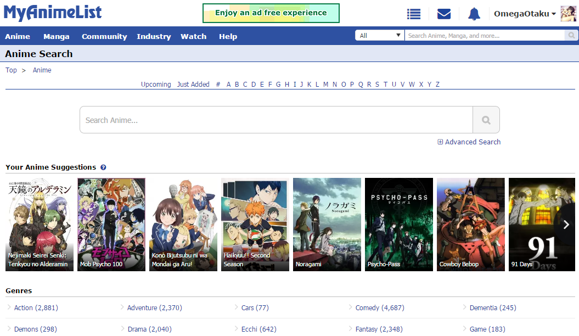
Task: Open the Industry menu
Action: [x=154, y=37]
